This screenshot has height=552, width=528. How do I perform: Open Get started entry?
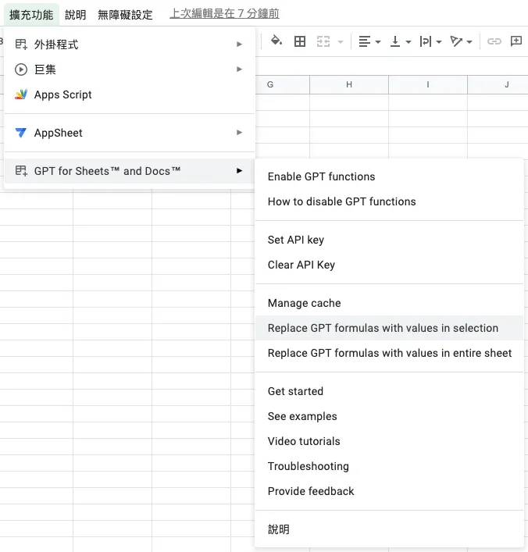tap(389, 391)
